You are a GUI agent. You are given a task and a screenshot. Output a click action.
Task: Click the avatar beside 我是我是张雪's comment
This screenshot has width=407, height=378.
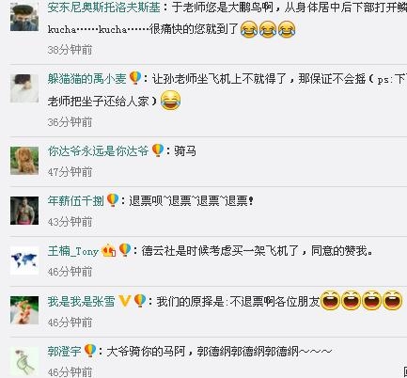point(24,310)
